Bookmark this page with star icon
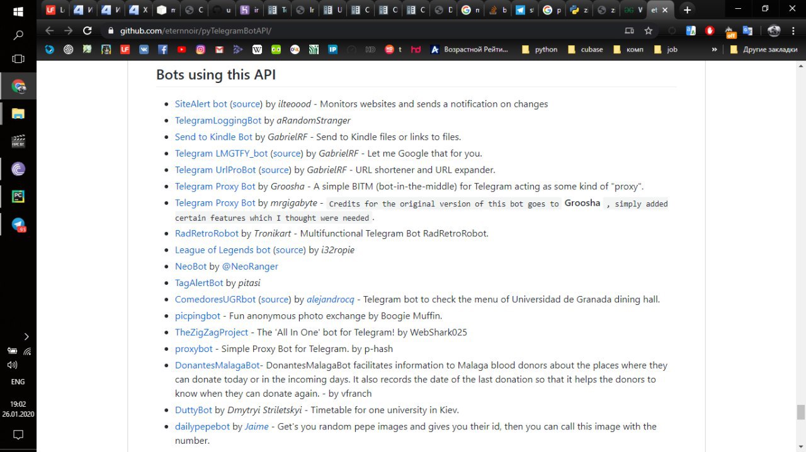The image size is (806, 452). [649, 30]
